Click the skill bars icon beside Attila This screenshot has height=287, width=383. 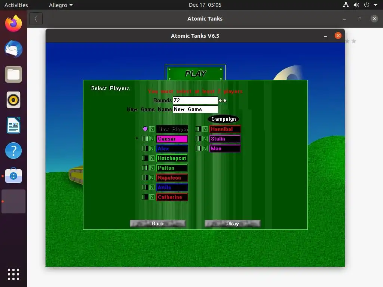pos(145,188)
